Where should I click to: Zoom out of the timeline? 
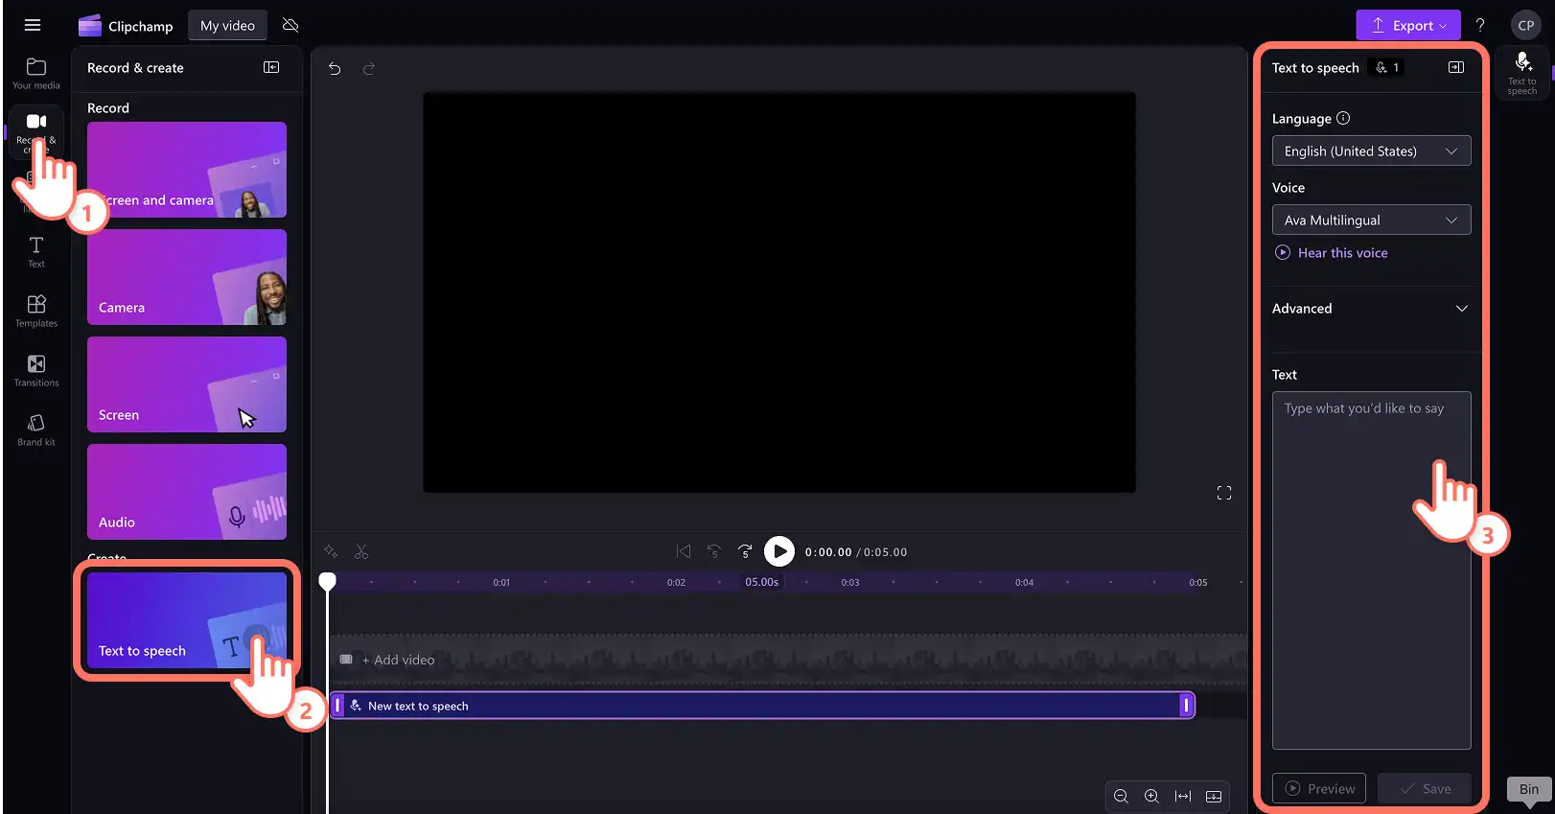1121,796
